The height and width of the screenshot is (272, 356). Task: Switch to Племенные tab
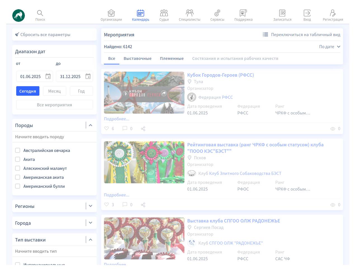click(172, 58)
